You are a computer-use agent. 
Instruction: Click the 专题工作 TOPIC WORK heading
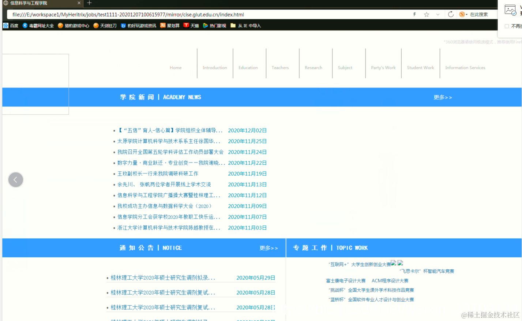click(330, 248)
